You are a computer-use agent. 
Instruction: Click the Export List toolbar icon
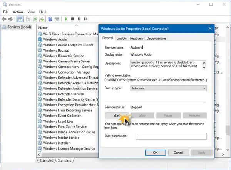42,19
